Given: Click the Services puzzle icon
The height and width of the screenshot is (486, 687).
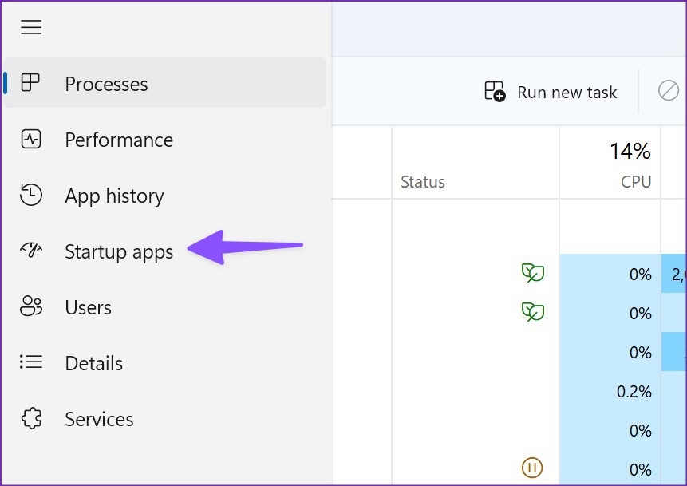Looking at the screenshot, I should point(31,419).
